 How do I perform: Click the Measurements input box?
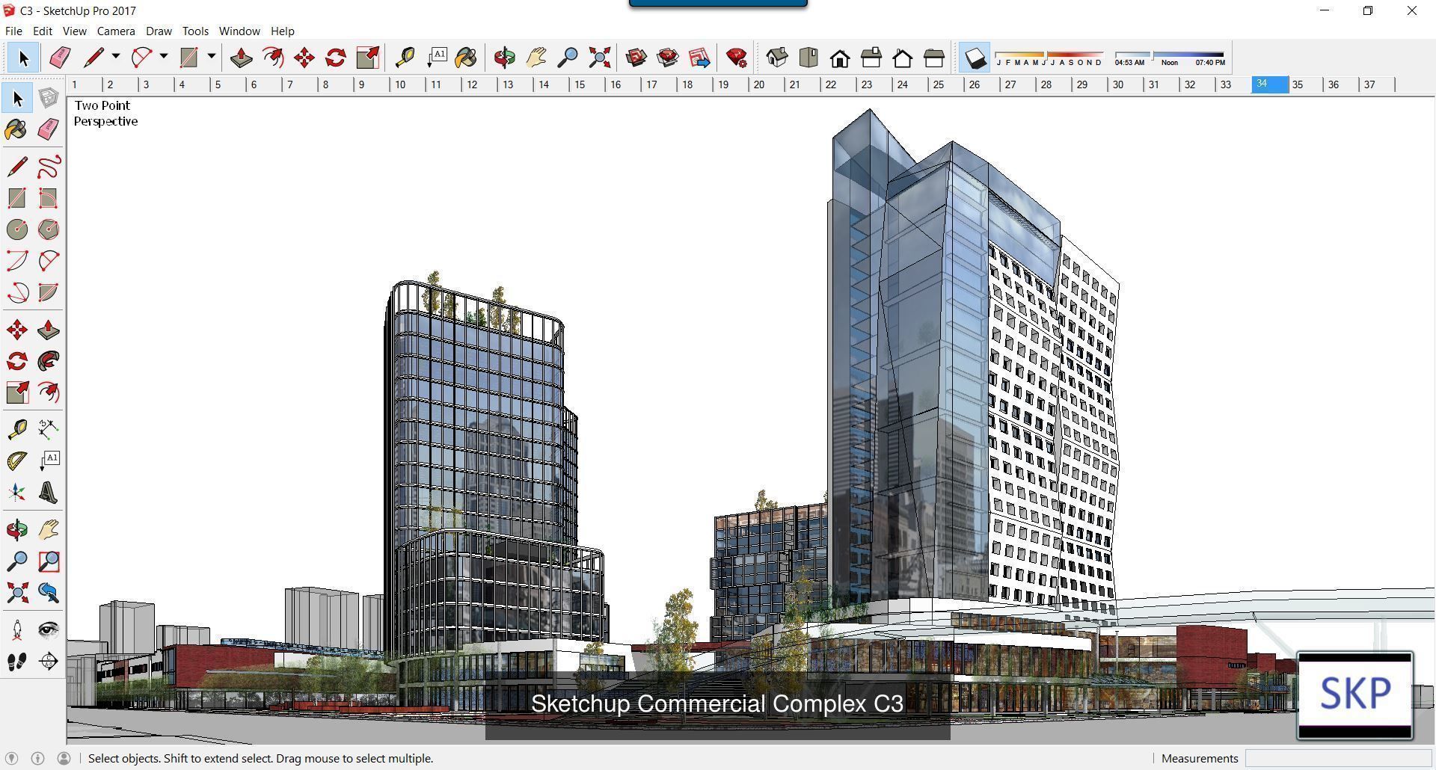[1337, 758]
